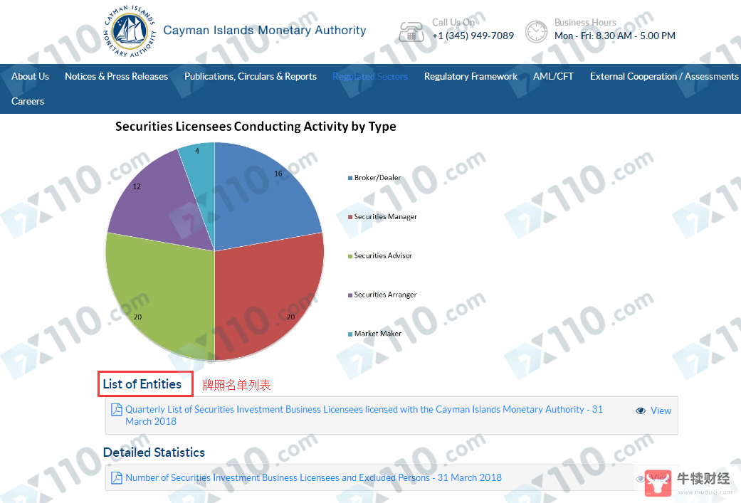This screenshot has width=741, height=503.
Task: Open the Careers menu item
Action: click(x=28, y=101)
